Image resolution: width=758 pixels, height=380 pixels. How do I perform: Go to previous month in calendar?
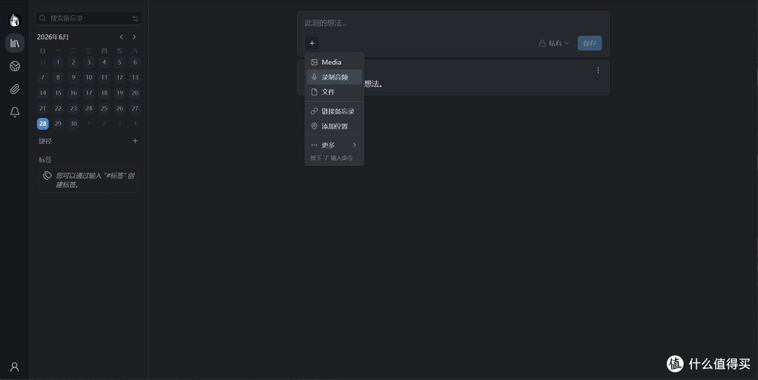[121, 37]
